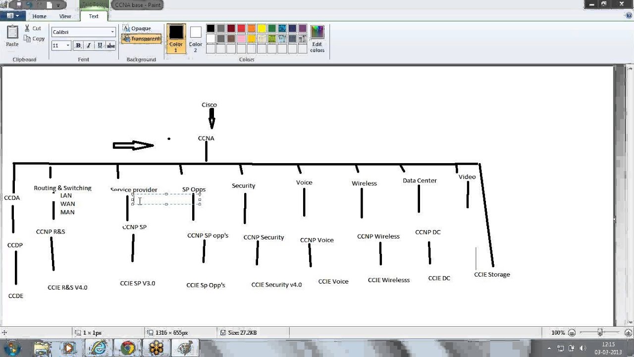The height and width of the screenshot is (357, 634).
Task: Click the 'CCNP Security' text on the canvas
Action: click(x=264, y=238)
